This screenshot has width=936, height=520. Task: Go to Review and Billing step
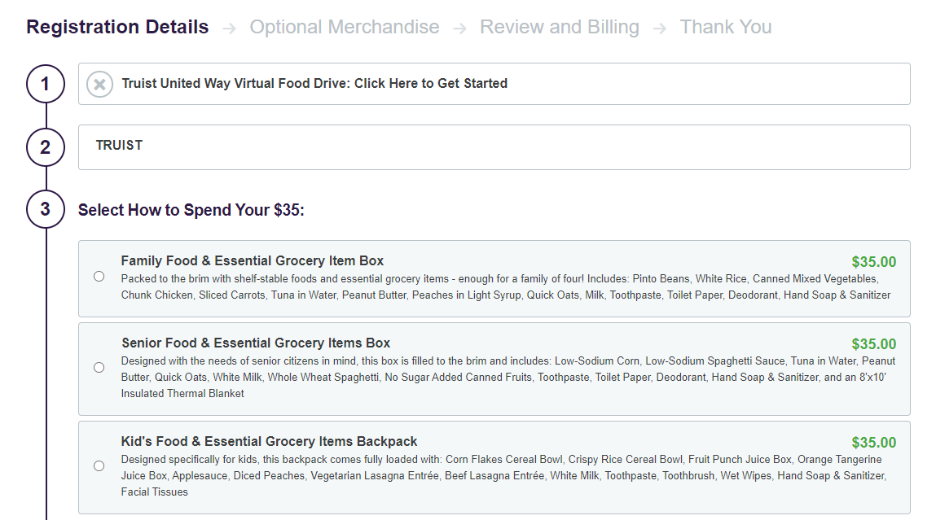point(560,27)
